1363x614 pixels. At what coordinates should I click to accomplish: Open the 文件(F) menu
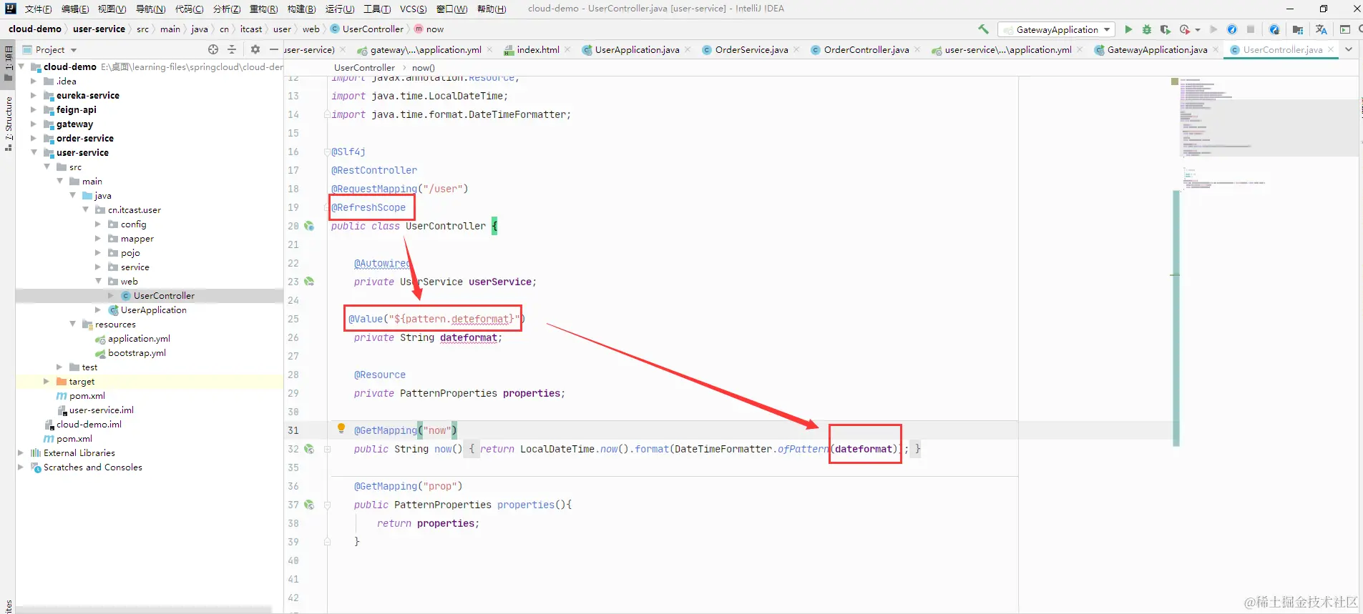(38, 9)
